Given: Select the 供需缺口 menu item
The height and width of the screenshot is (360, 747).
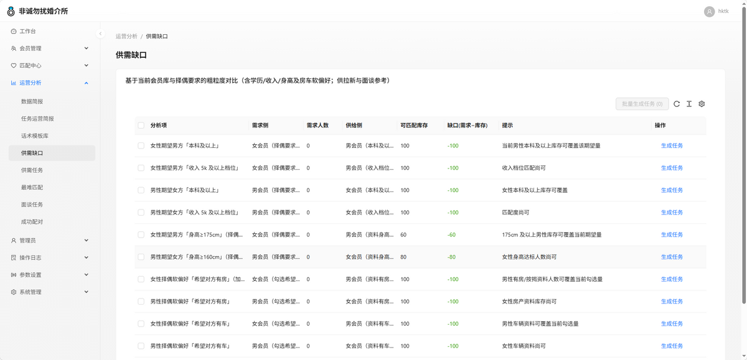Looking at the screenshot, I should (52, 153).
